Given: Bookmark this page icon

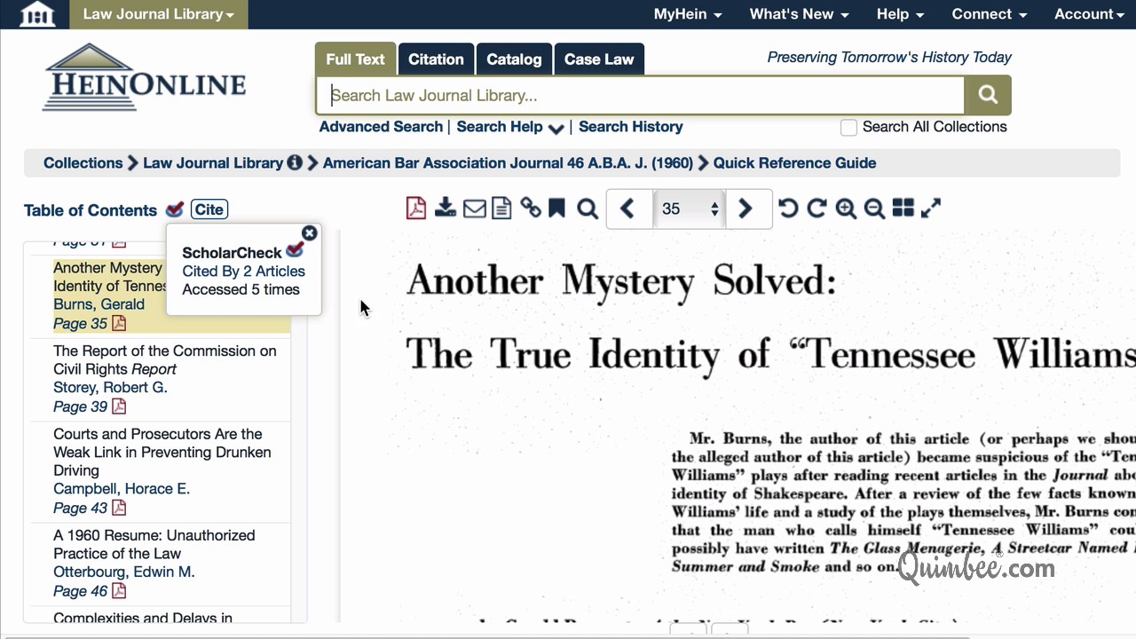Looking at the screenshot, I should [x=556, y=209].
